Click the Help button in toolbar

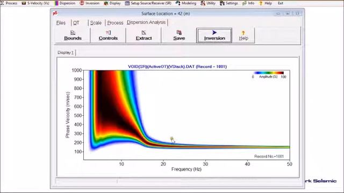tap(243, 35)
